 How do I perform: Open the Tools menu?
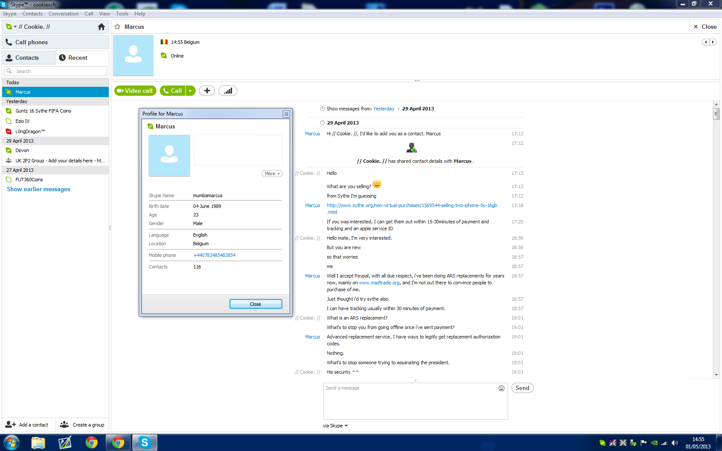[122, 14]
